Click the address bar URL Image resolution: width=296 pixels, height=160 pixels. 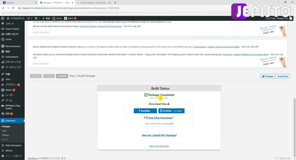click(x=71, y=8)
